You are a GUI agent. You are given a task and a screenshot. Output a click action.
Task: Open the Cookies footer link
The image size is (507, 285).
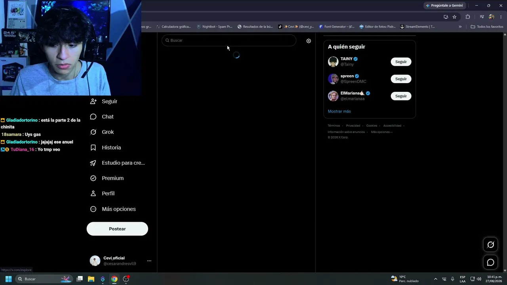pos(372,126)
